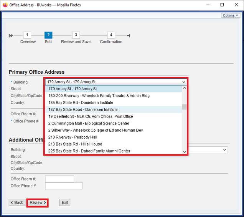The image size is (244, 217).
Task: Click the building list scrollbar thumb
Action: tap(185, 107)
